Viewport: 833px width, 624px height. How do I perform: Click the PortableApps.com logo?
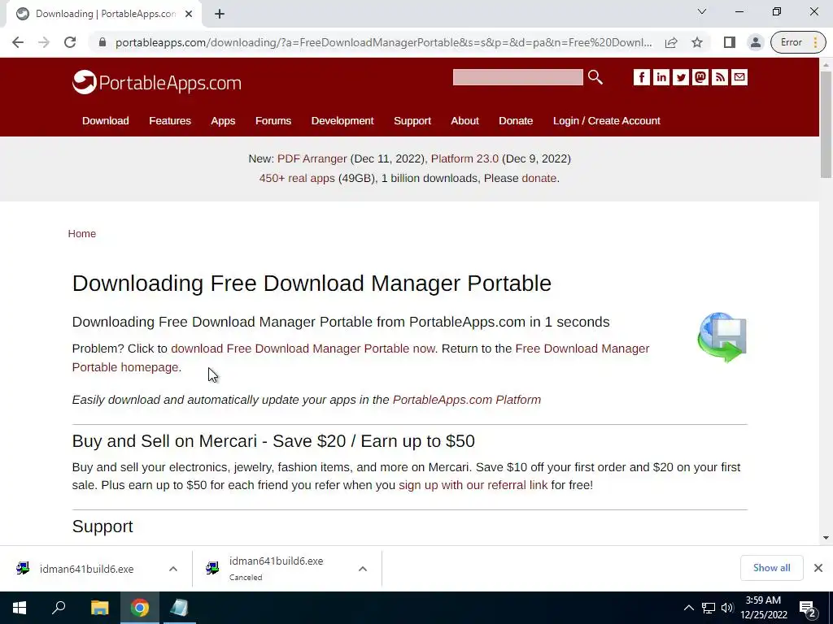pyautogui.click(x=157, y=82)
